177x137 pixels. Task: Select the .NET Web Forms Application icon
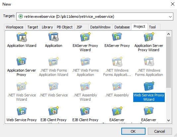pyautogui.click(x=85, y=61)
